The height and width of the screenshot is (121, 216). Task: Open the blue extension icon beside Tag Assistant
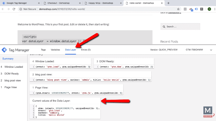(196, 9)
